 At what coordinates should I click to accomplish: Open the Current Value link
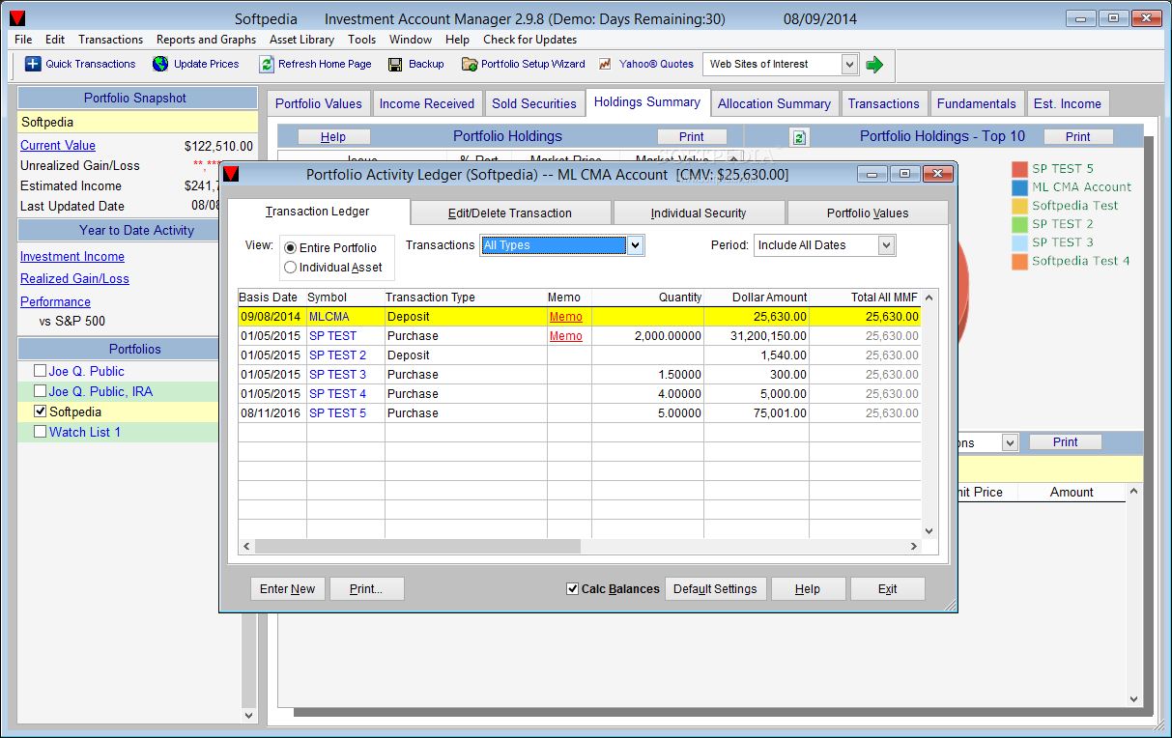coord(58,146)
